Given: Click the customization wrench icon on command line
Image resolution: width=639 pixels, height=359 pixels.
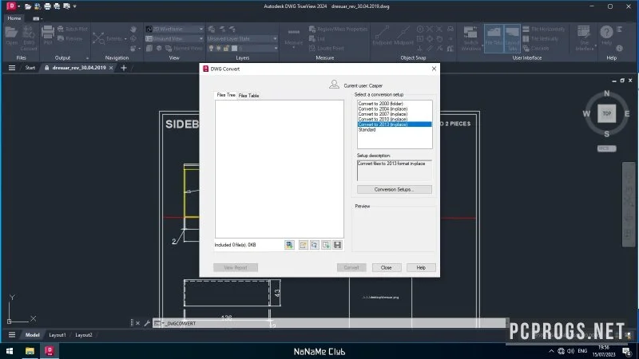Looking at the screenshot, I should click(147, 323).
